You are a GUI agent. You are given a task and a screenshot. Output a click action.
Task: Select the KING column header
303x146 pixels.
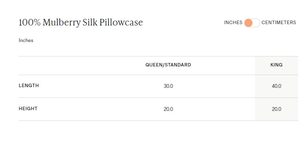point(276,65)
